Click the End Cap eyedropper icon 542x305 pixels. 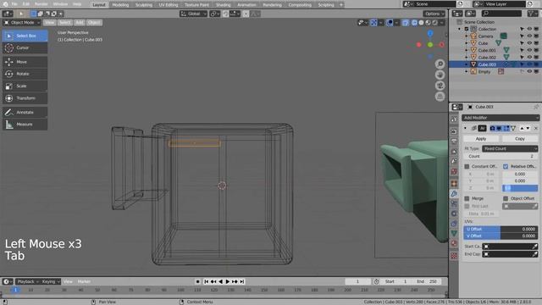coord(534,254)
